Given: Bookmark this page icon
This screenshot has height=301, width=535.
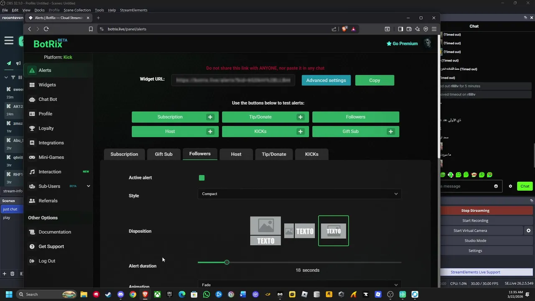Looking at the screenshot, I should coord(91,29).
